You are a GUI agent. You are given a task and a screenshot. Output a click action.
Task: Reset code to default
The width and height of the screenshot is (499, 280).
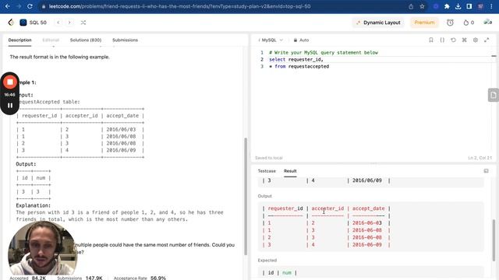(453, 40)
